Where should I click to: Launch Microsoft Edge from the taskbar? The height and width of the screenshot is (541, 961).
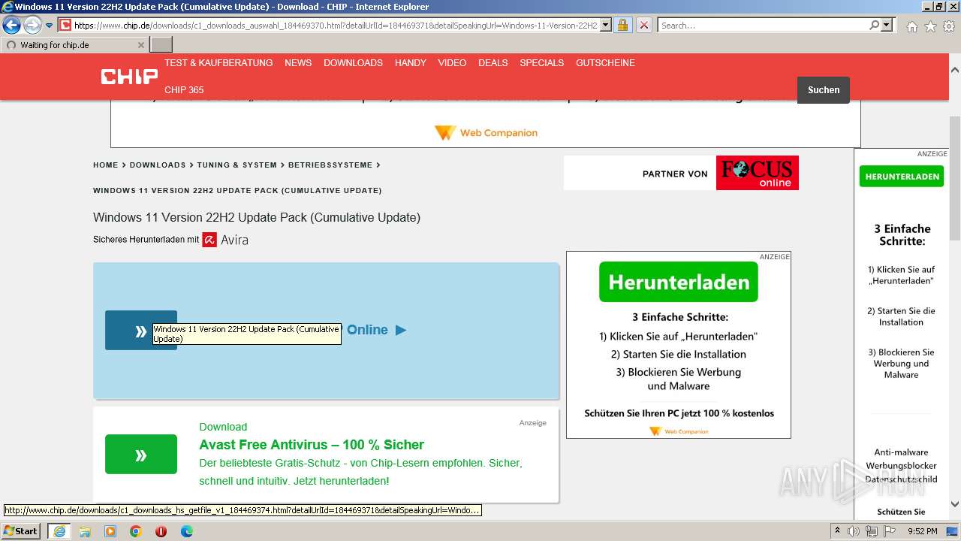(186, 531)
